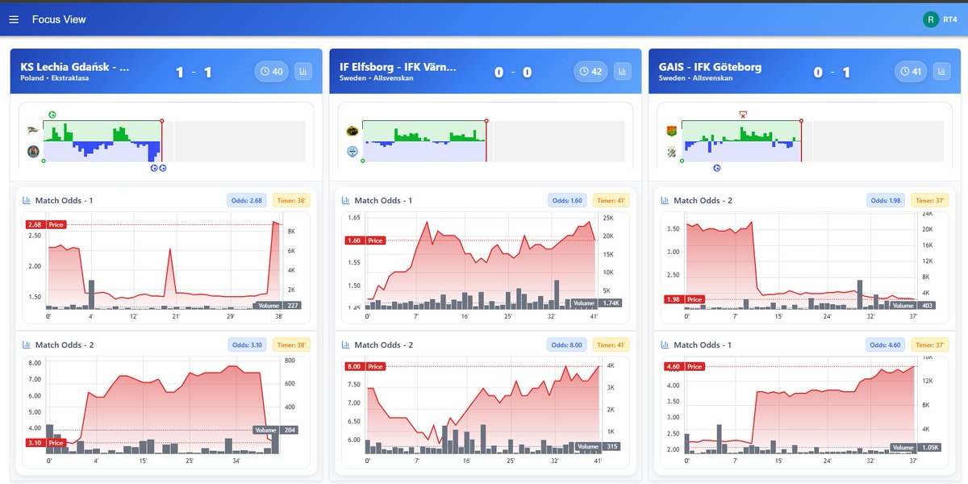Click the red 1.98 Price tag
Image resolution: width=968 pixels, height=484 pixels.
coord(685,299)
